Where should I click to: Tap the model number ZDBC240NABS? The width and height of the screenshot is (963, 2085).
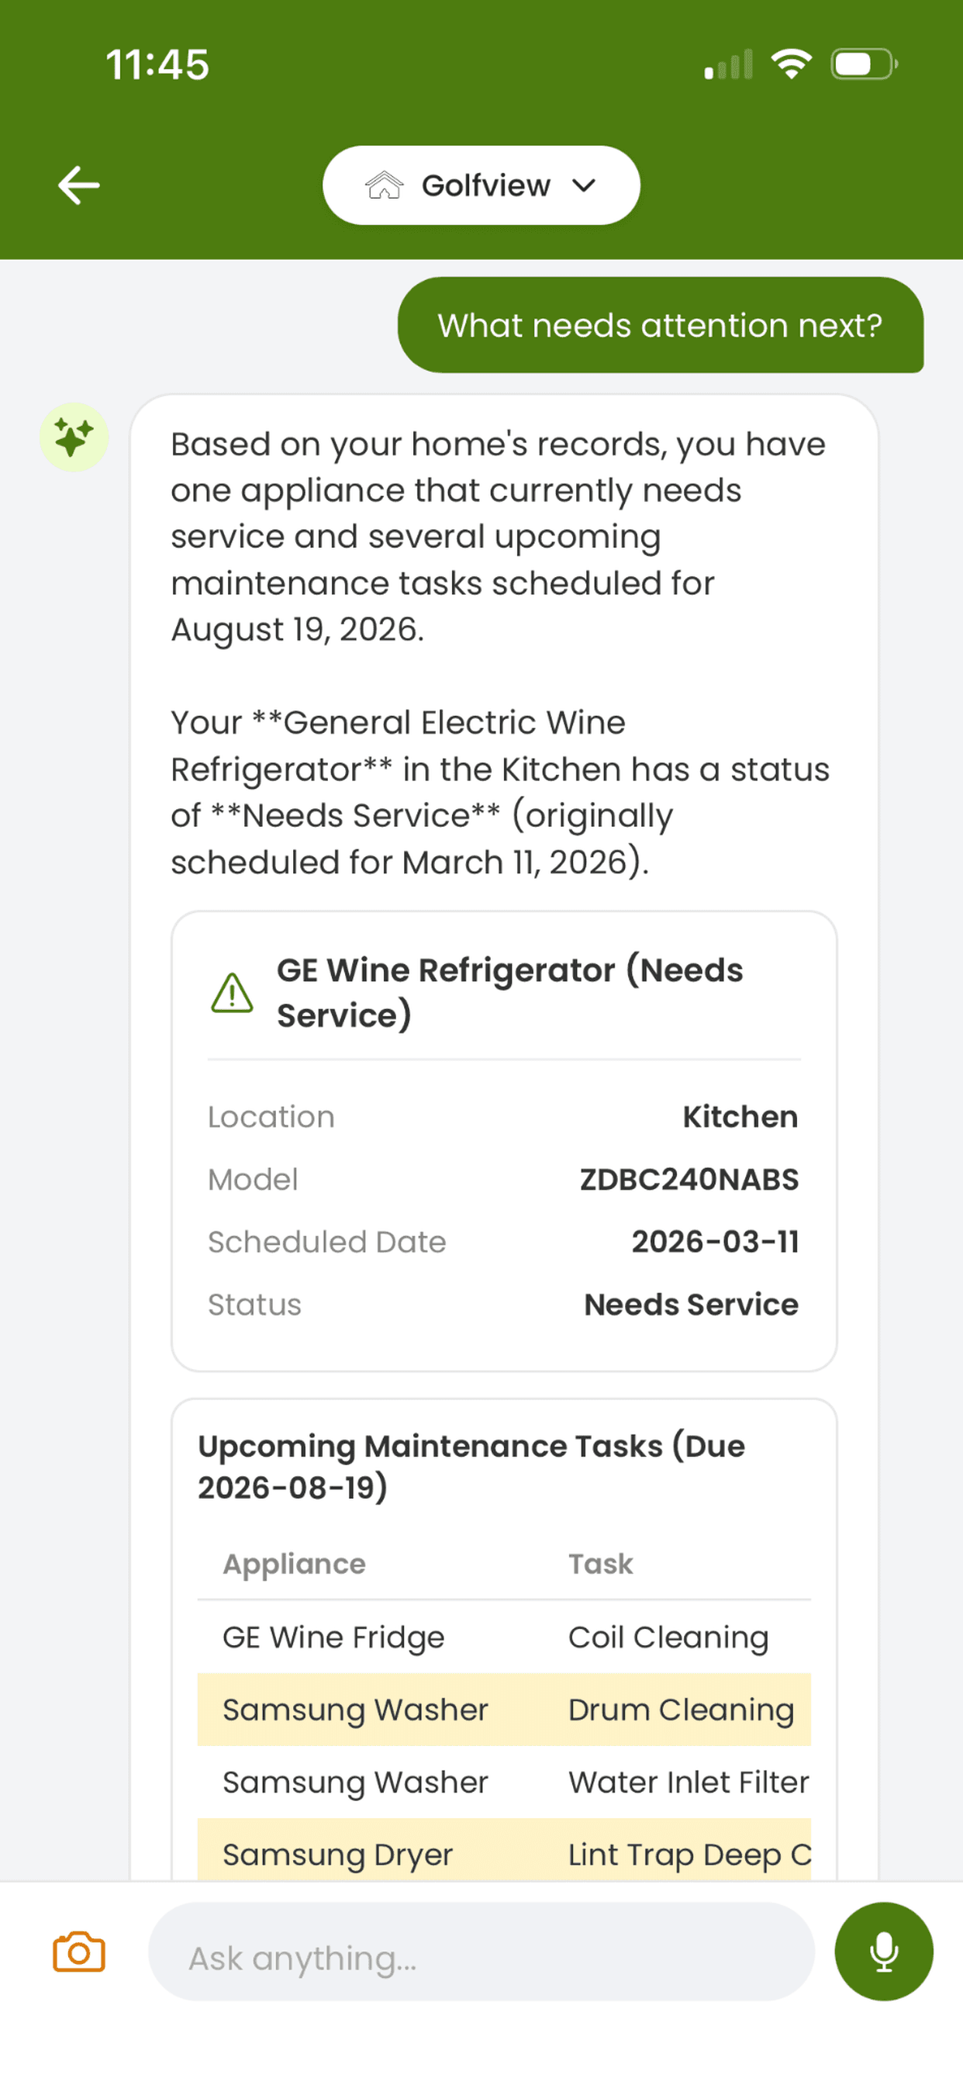click(x=689, y=1179)
